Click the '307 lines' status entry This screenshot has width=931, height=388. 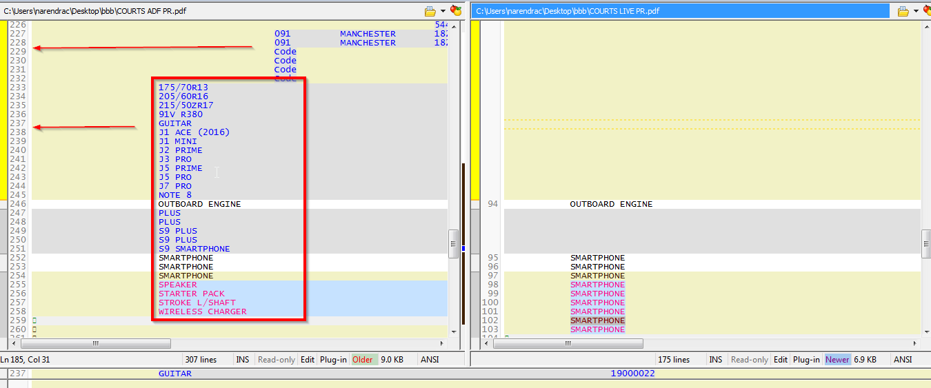(x=201, y=360)
